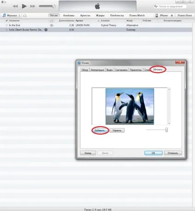Sort by the Рейтинг column header
This screenshot has width=195, height=211.
(x=147, y=21)
